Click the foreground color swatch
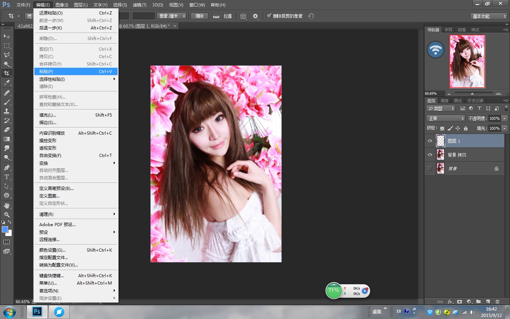Viewport: 510px width, 319px height. (5, 229)
